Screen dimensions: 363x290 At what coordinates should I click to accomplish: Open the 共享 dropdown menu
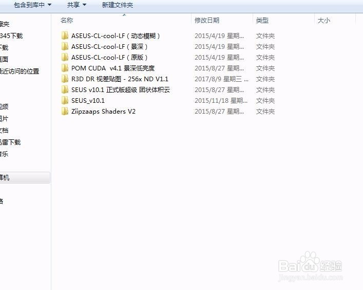pyautogui.click(x=77, y=5)
